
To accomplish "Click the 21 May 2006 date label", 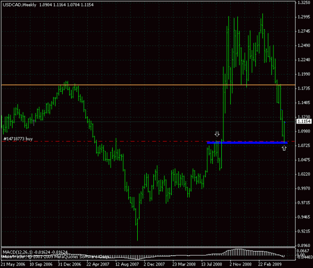I will pos(13,264).
